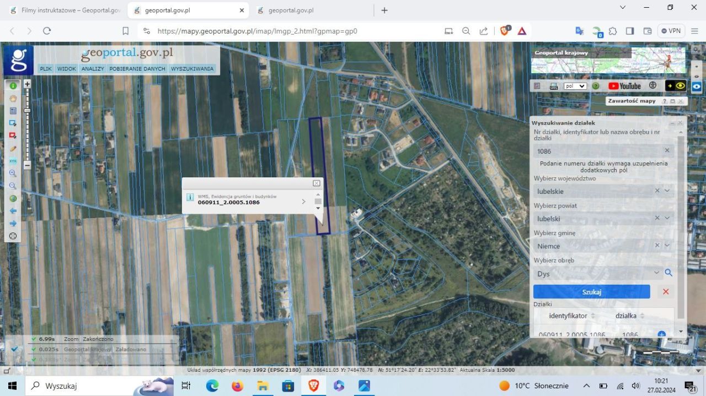Click the red X clear search button
The height and width of the screenshot is (396, 706).
pyautogui.click(x=666, y=292)
